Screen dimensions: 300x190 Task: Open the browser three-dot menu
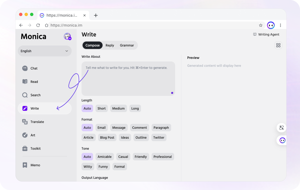(280, 25)
